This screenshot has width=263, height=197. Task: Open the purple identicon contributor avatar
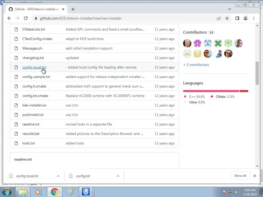coord(198,43)
